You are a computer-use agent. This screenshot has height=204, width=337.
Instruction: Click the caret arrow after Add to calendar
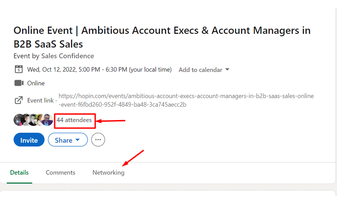click(x=227, y=70)
